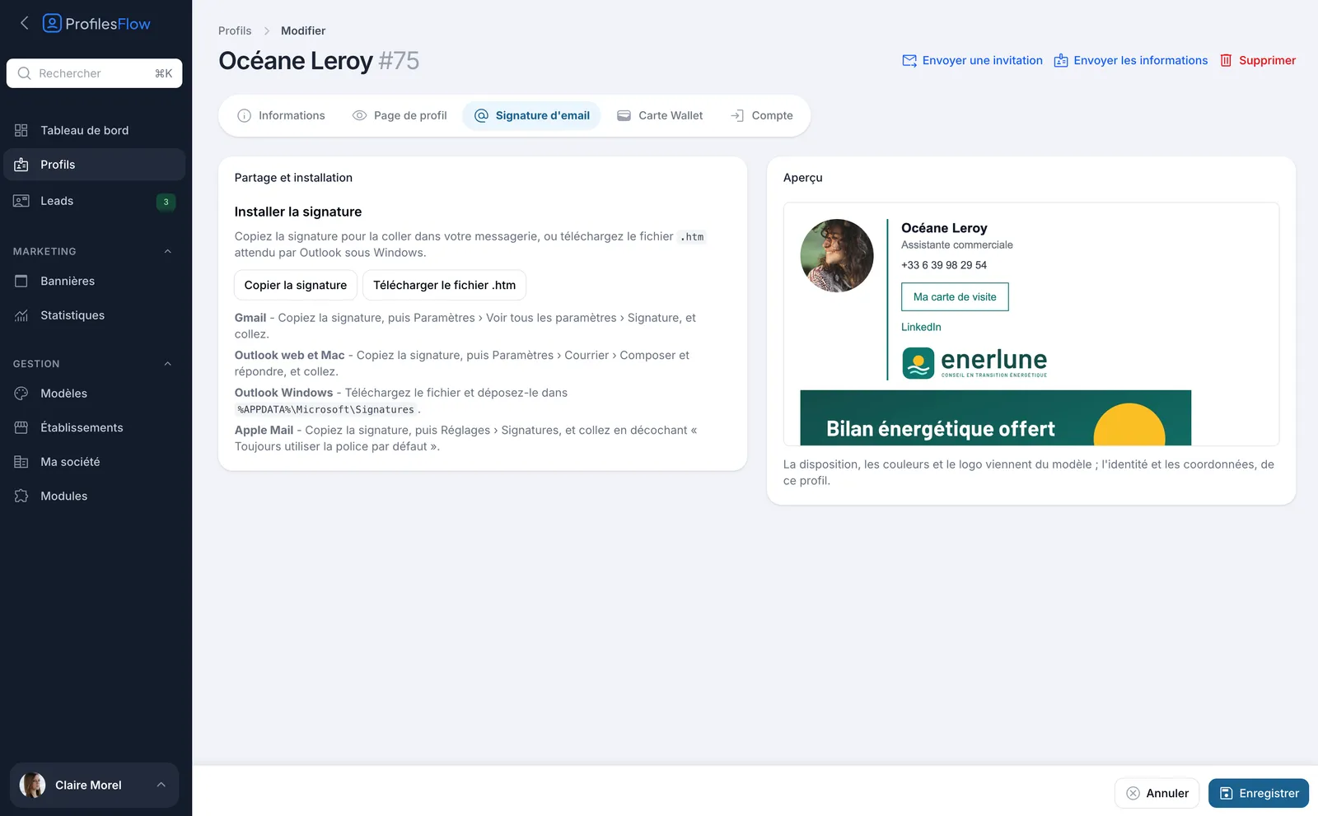Open the Compte tab
This screenshot has height=816, width=1318.
click(762, 115)
